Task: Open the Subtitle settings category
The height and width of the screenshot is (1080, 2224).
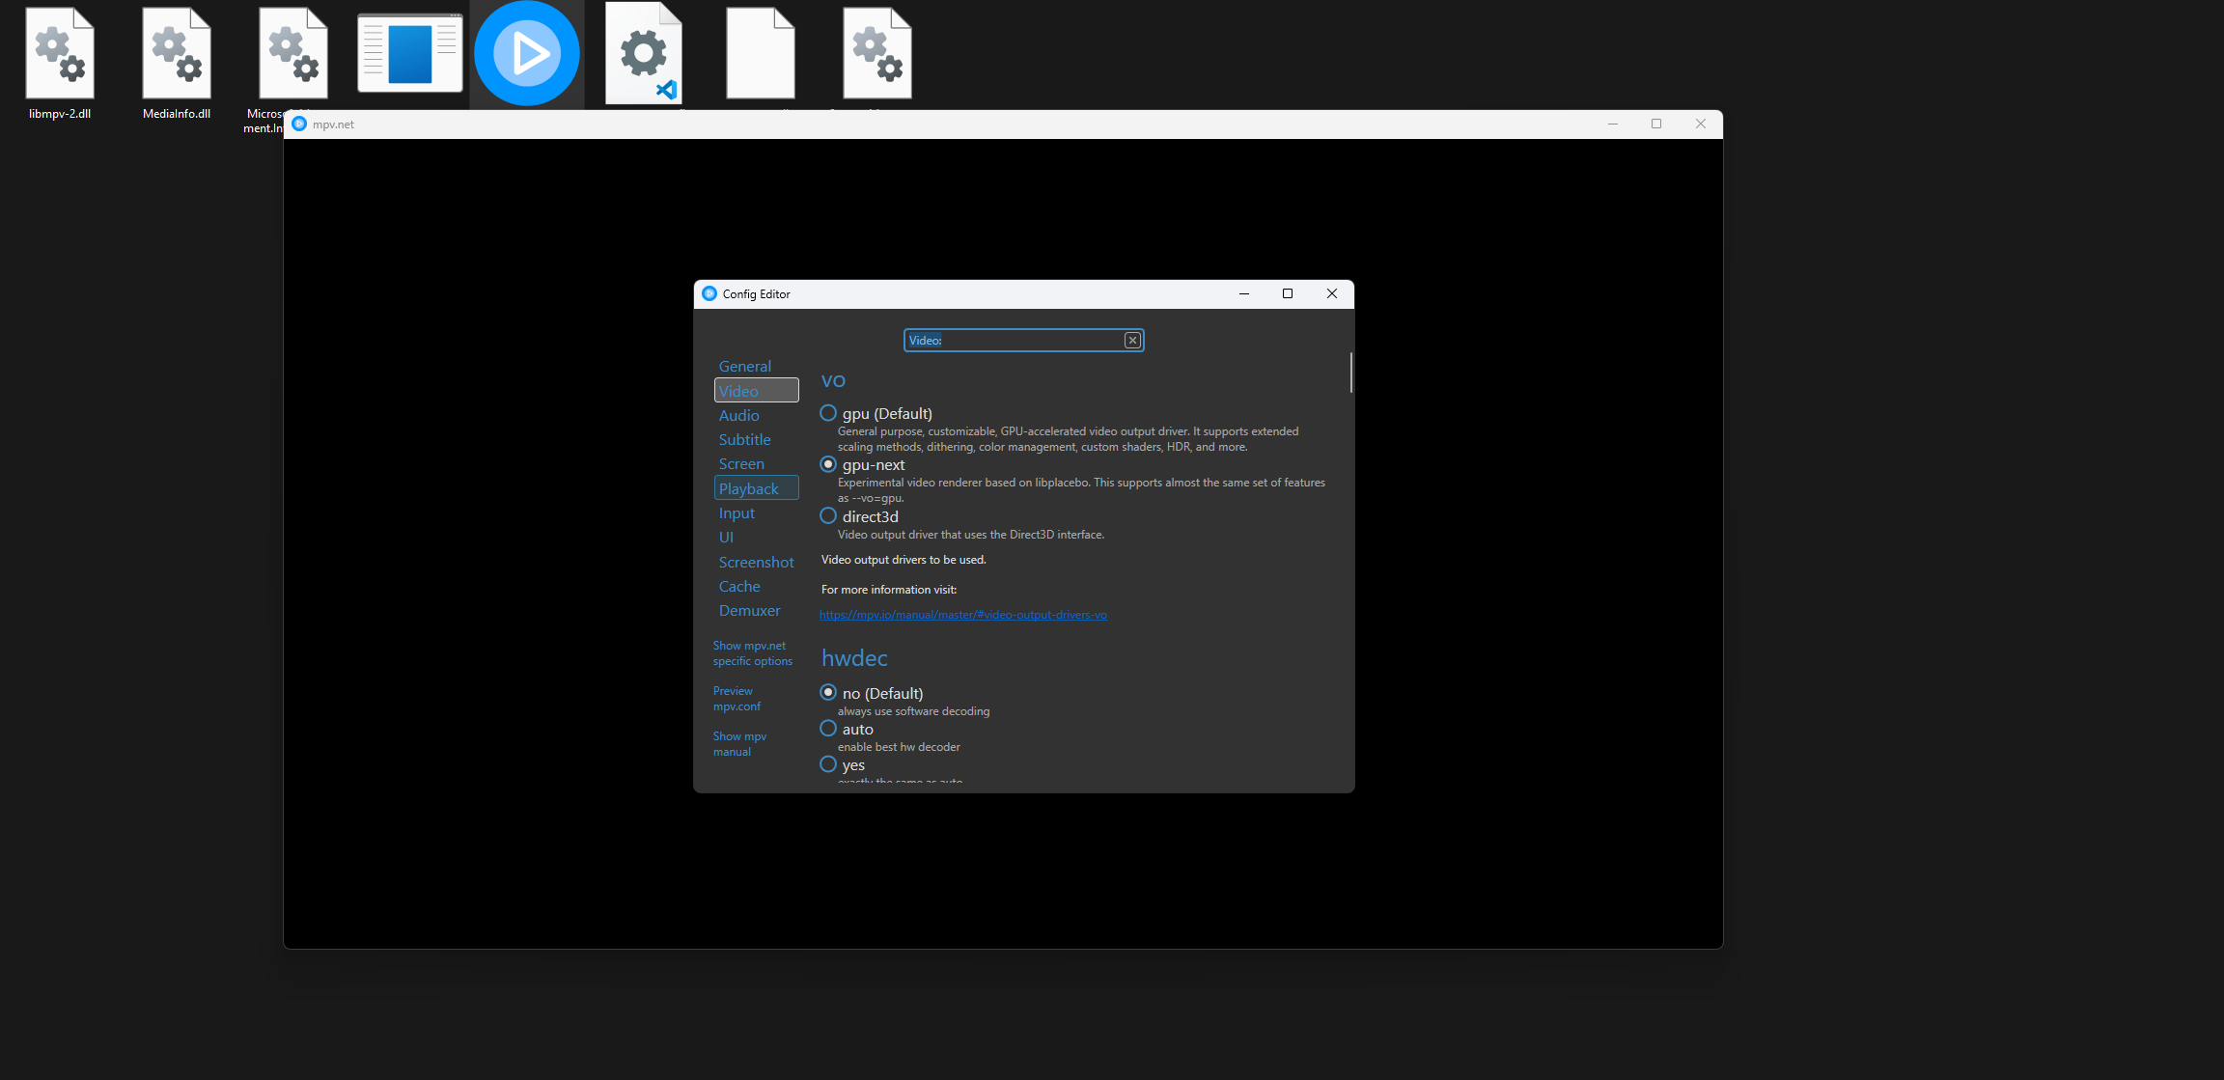Action: point(744,439)
